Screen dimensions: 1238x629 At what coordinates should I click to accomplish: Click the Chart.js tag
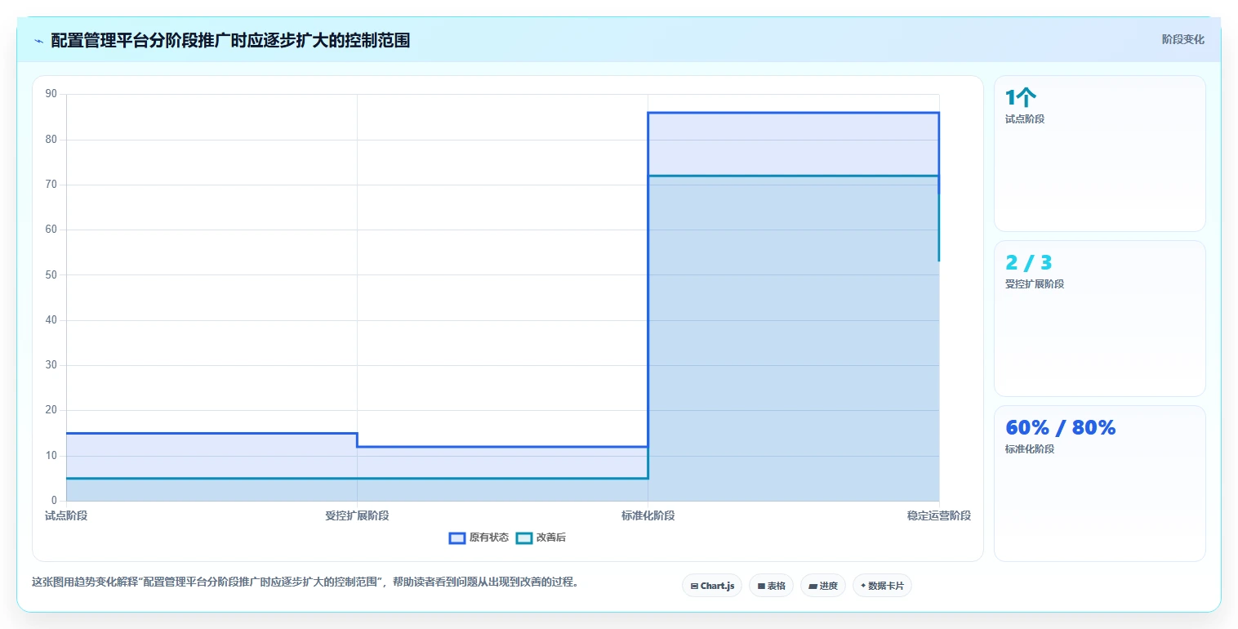pos(712,586)
